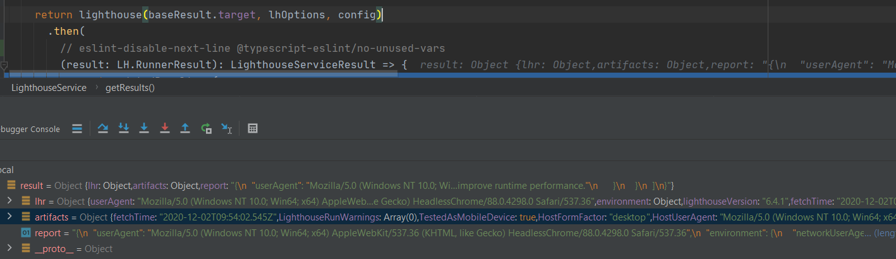
Task: Select the artifacts variable row
Action: coord(448,217)
